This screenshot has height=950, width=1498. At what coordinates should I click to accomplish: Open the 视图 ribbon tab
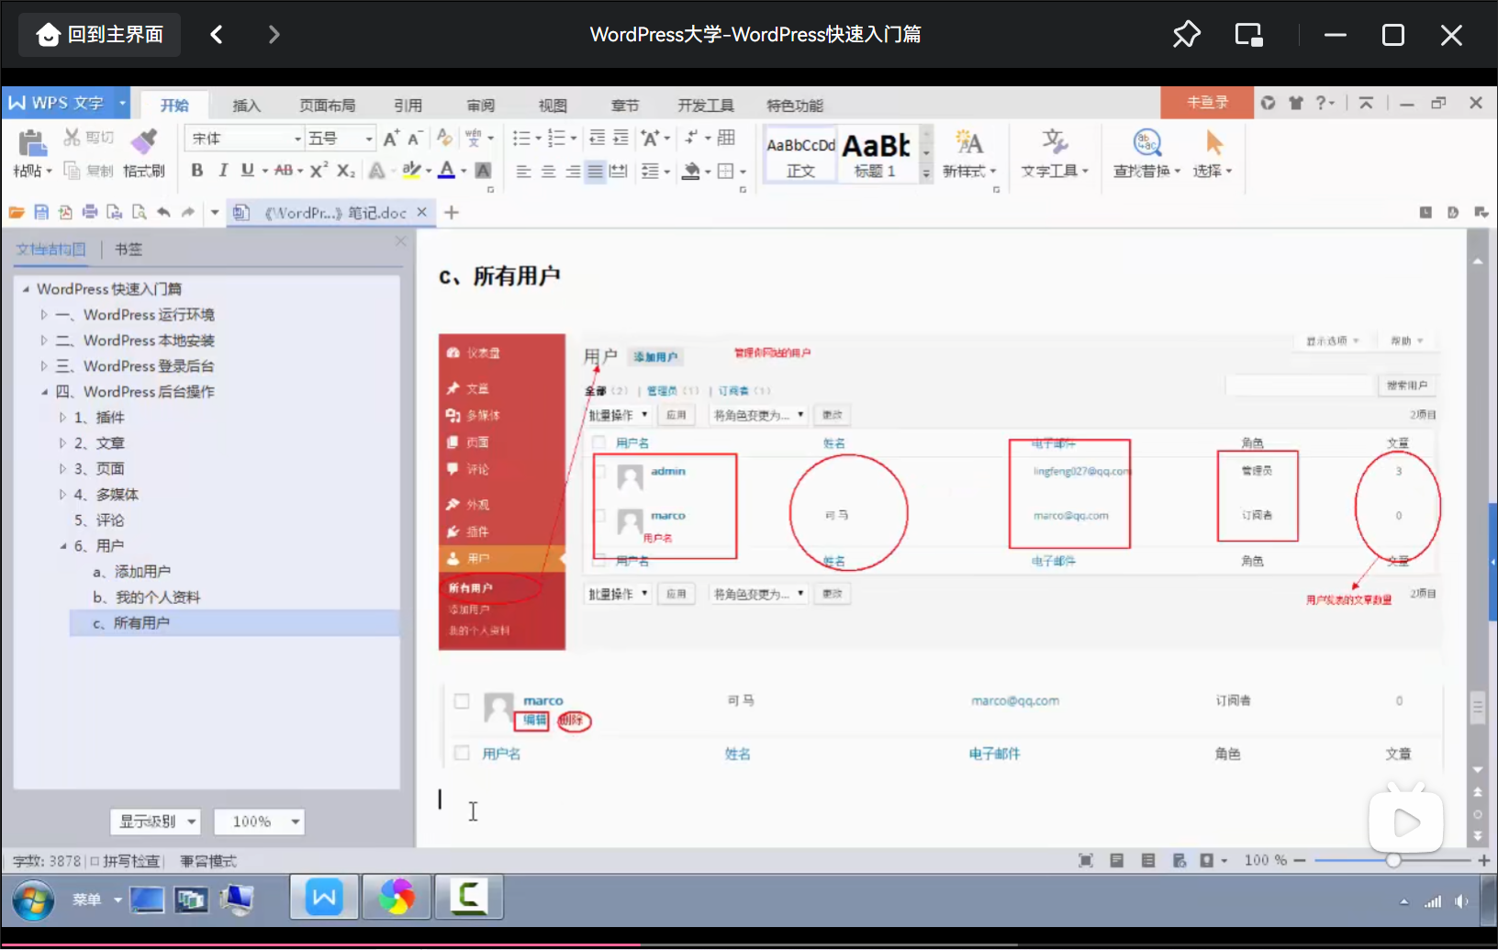(x=553, y=106)
